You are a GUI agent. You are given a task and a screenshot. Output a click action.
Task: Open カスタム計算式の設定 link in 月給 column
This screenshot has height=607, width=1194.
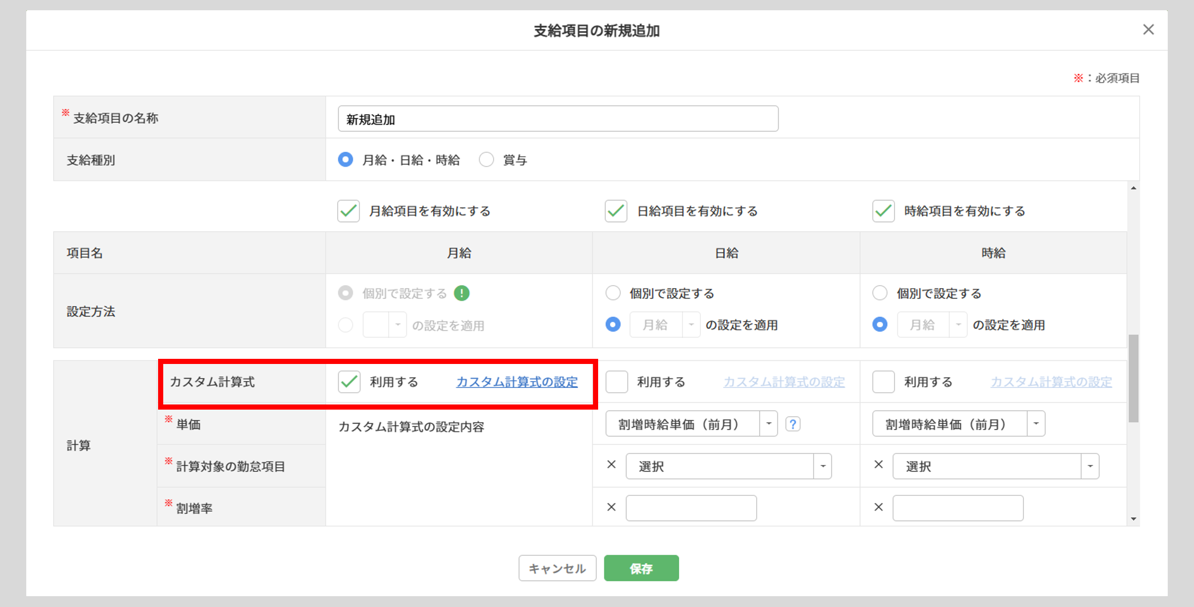click(517, 382)
